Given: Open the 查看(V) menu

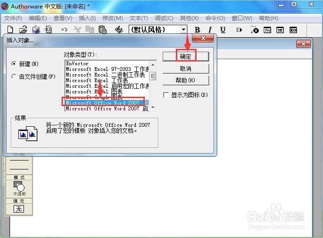Looking at the screenshot, I should (63, 18).
